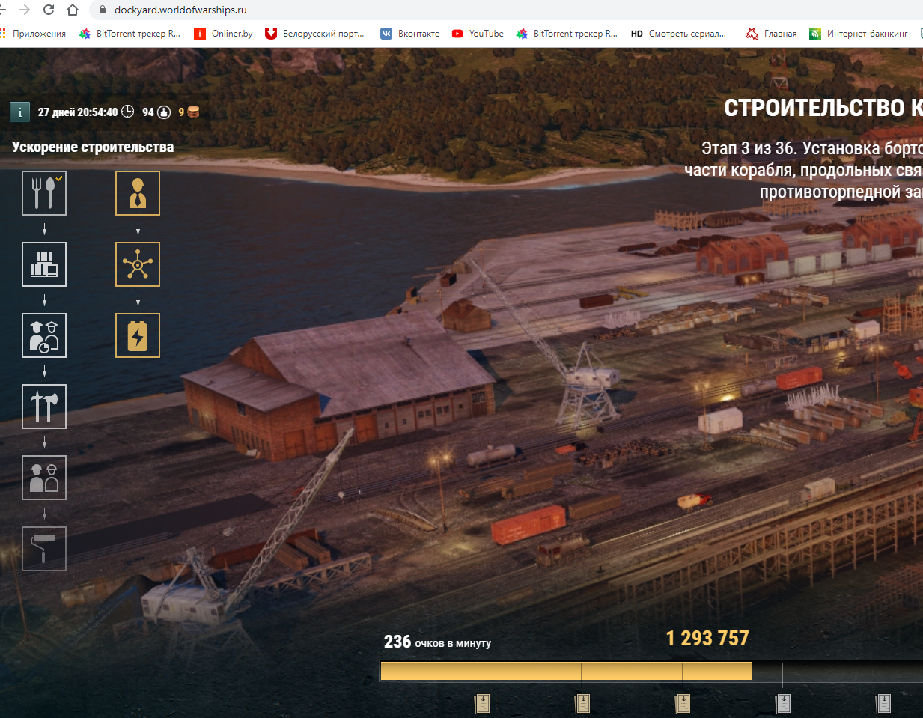Select the workers with clock upgrade

[44, 335]
